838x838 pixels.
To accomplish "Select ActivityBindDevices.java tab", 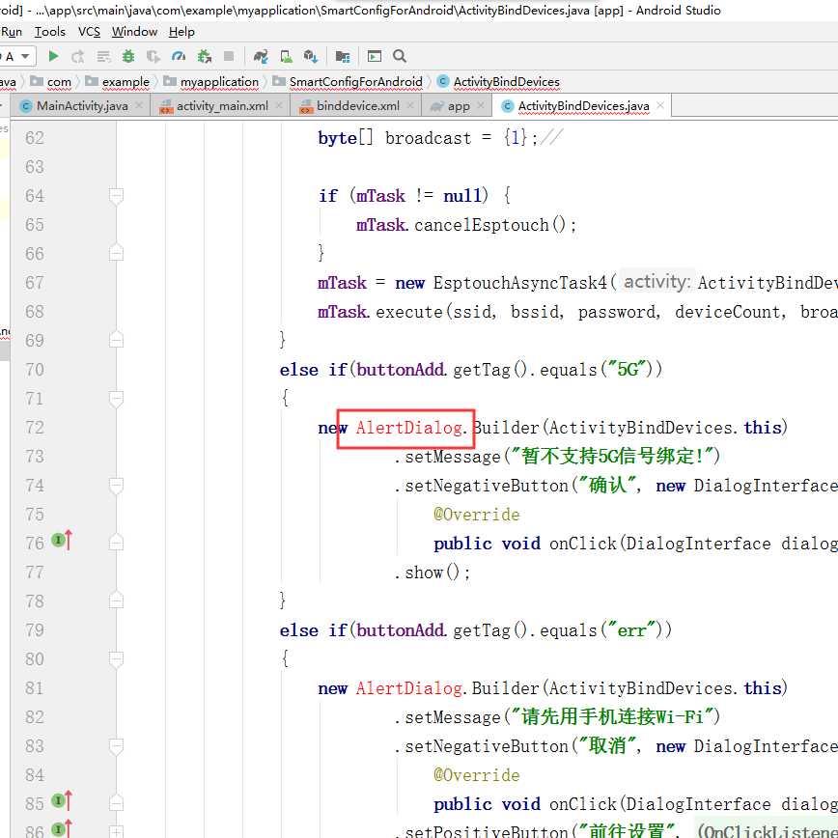I will 583,106.
